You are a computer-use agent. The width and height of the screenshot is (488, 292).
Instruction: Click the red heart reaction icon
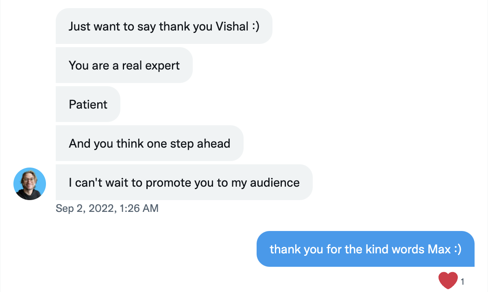[x=448, y=281]
